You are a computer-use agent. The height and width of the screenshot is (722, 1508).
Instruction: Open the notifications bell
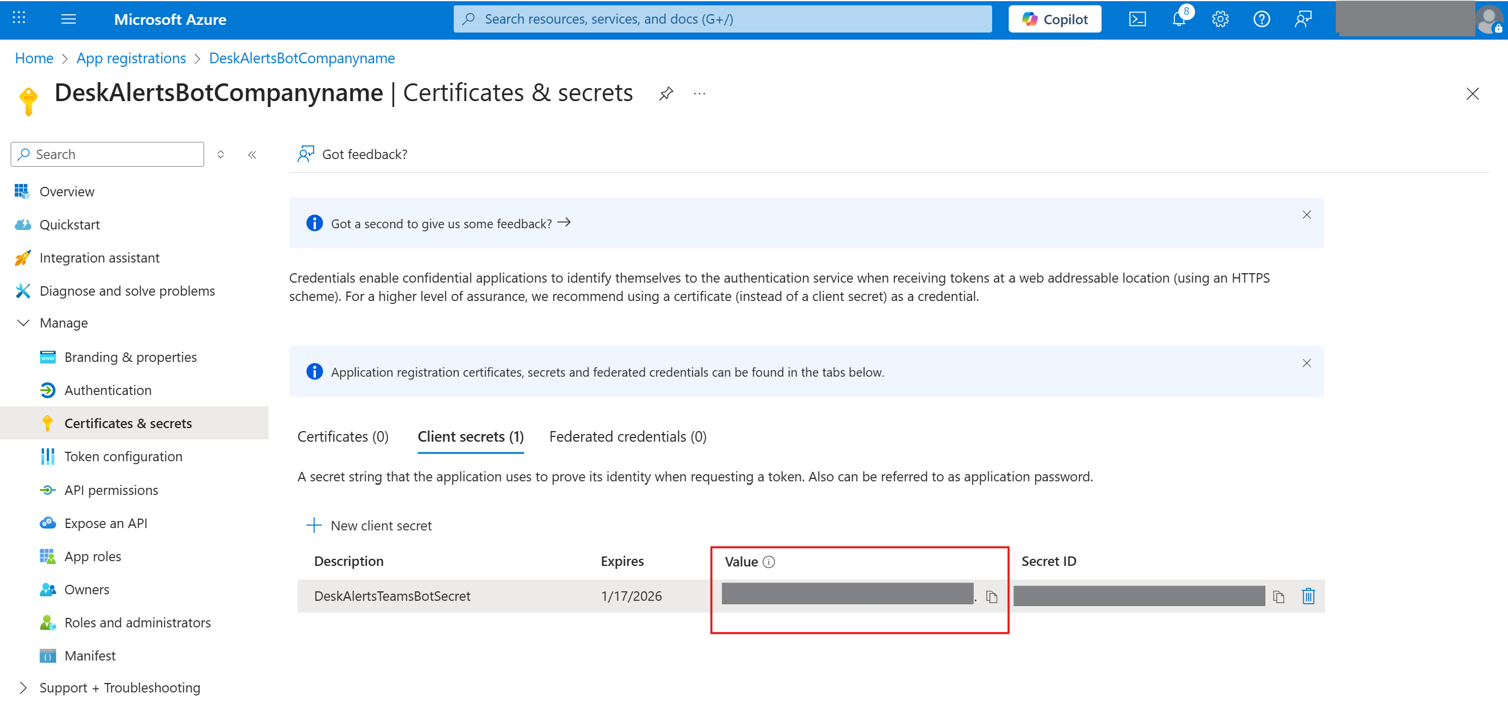click(x=1178, y=20)
